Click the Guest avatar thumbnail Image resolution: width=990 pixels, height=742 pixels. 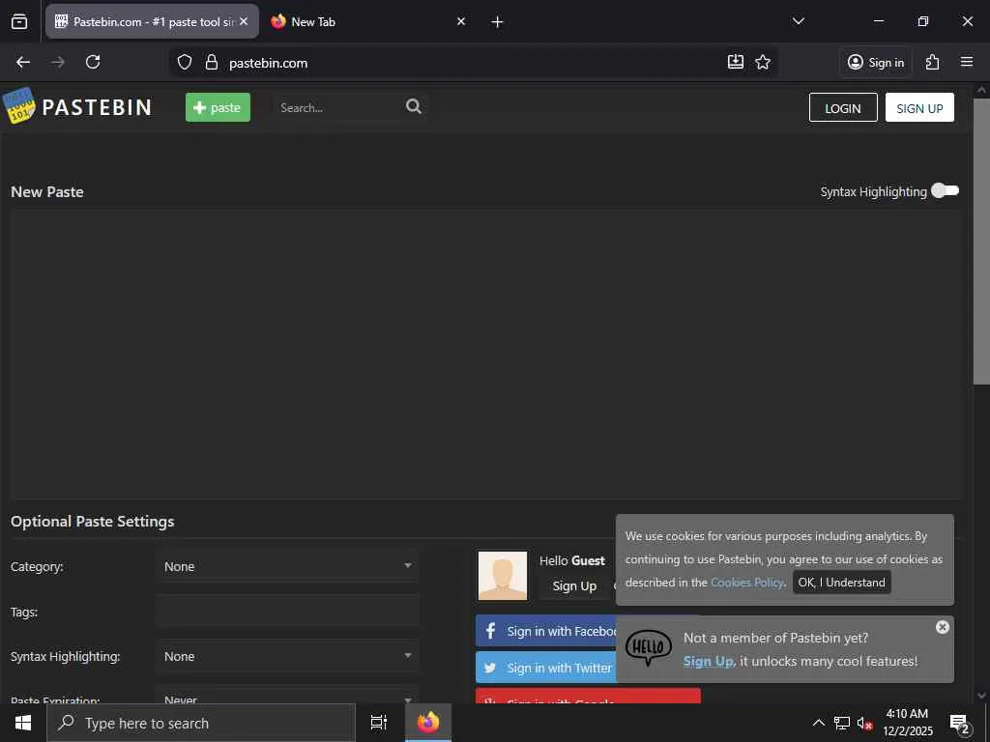pos(503,576)
